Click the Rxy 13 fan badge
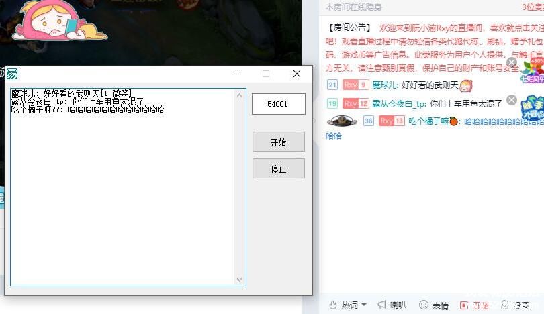 point(392,121)
